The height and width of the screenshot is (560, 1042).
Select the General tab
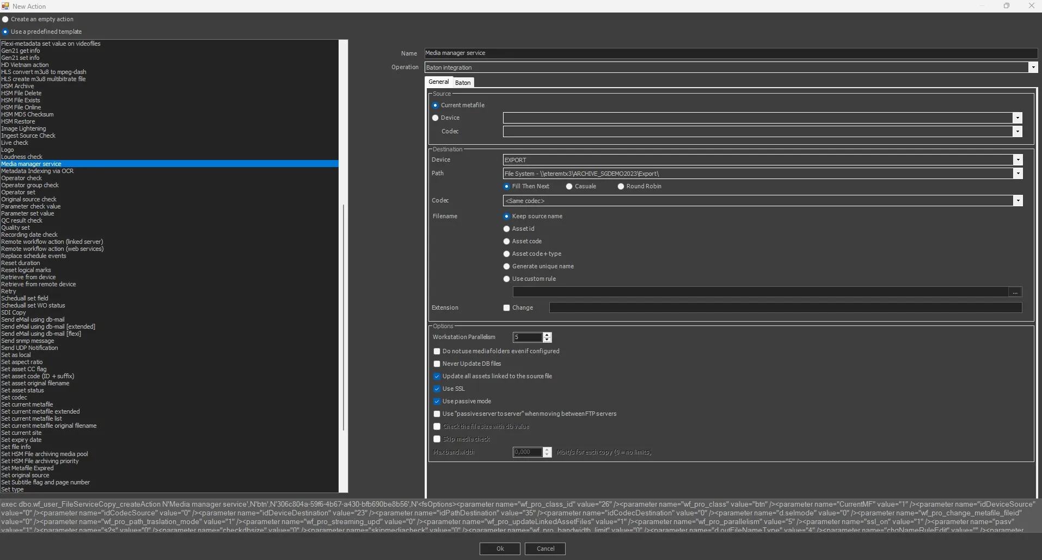pyautogui.click(x=438, y=82)
